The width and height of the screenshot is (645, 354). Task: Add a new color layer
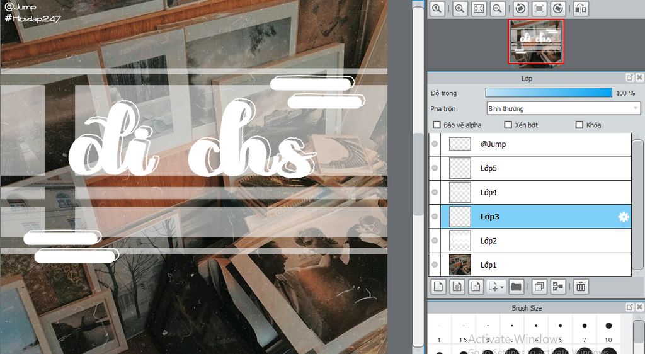pyautogui.click(x=438, y=286)
